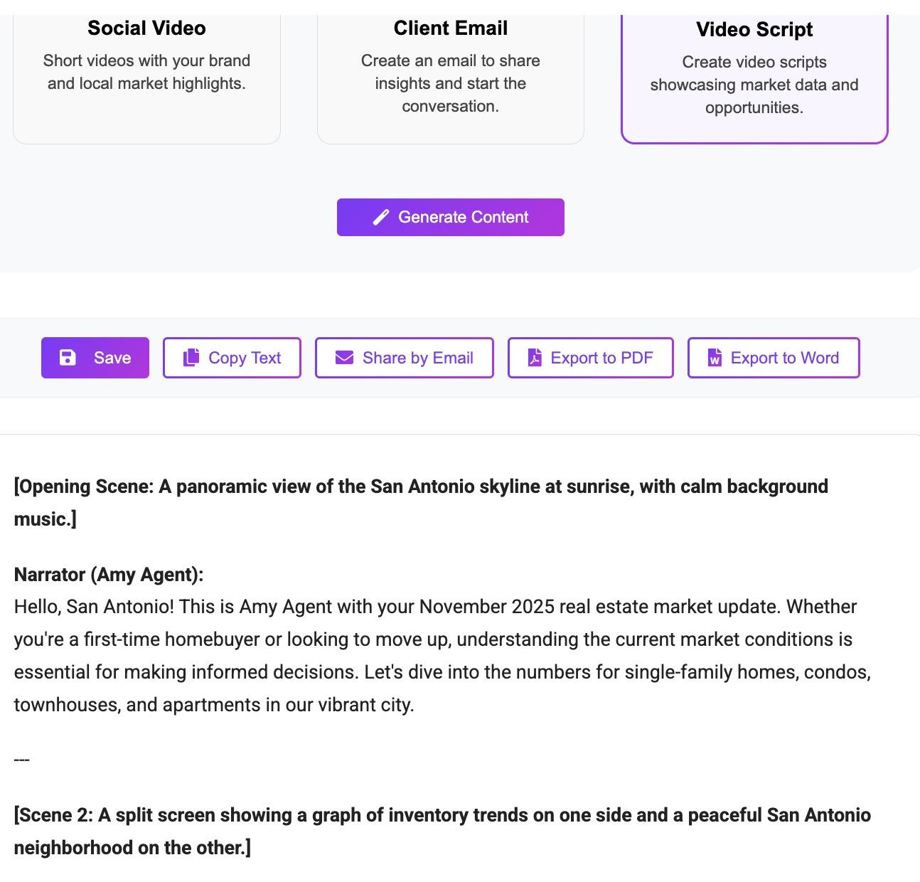Click the Export to PDF text

[601, 358]
